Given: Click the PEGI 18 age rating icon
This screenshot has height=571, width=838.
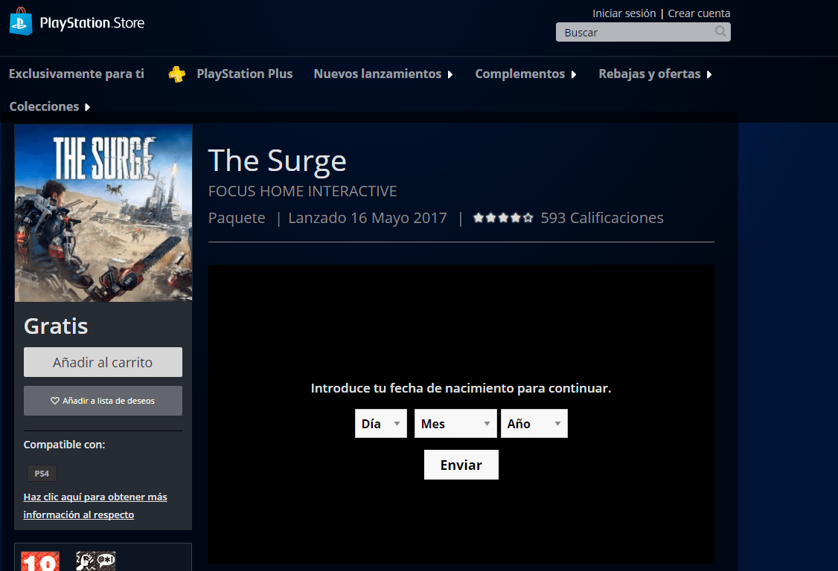Looking at the screenshot, I should pos(40,561).
